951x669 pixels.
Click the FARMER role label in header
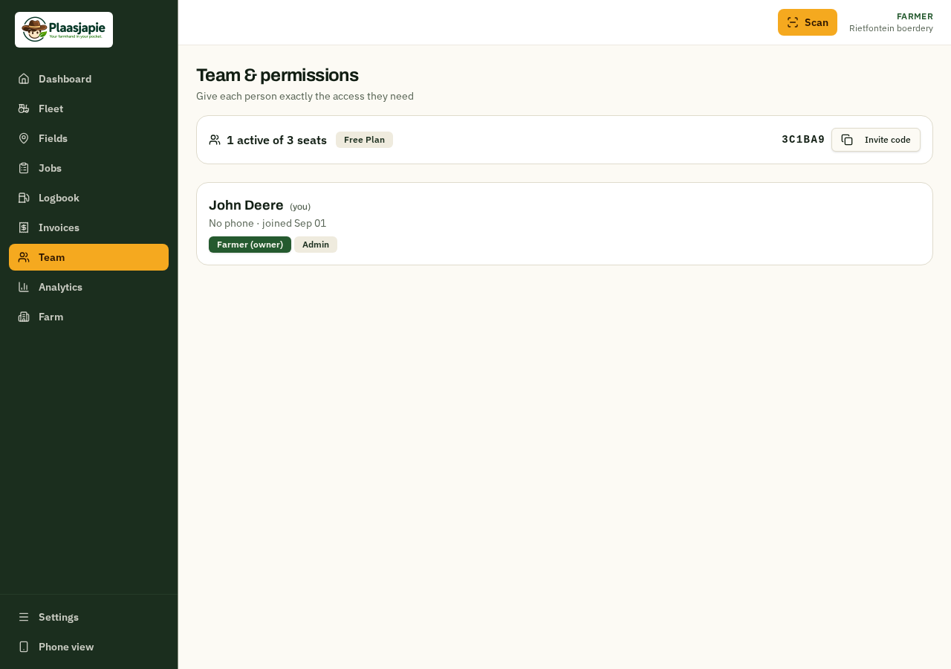coord(915,16)
